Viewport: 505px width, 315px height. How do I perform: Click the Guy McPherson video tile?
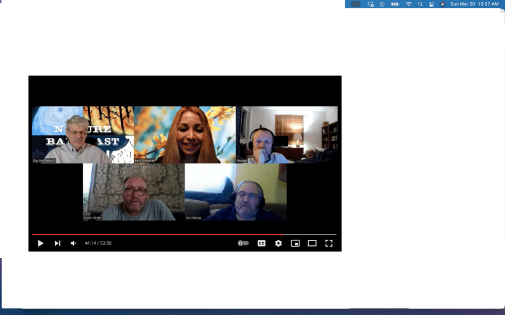coord(83,135)
